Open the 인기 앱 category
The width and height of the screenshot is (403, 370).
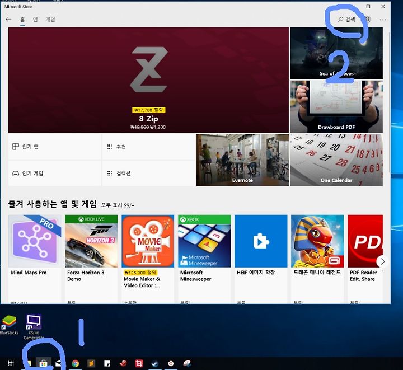click(55, 147)
